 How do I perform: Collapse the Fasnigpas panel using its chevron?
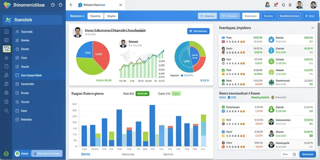point(312,28)
